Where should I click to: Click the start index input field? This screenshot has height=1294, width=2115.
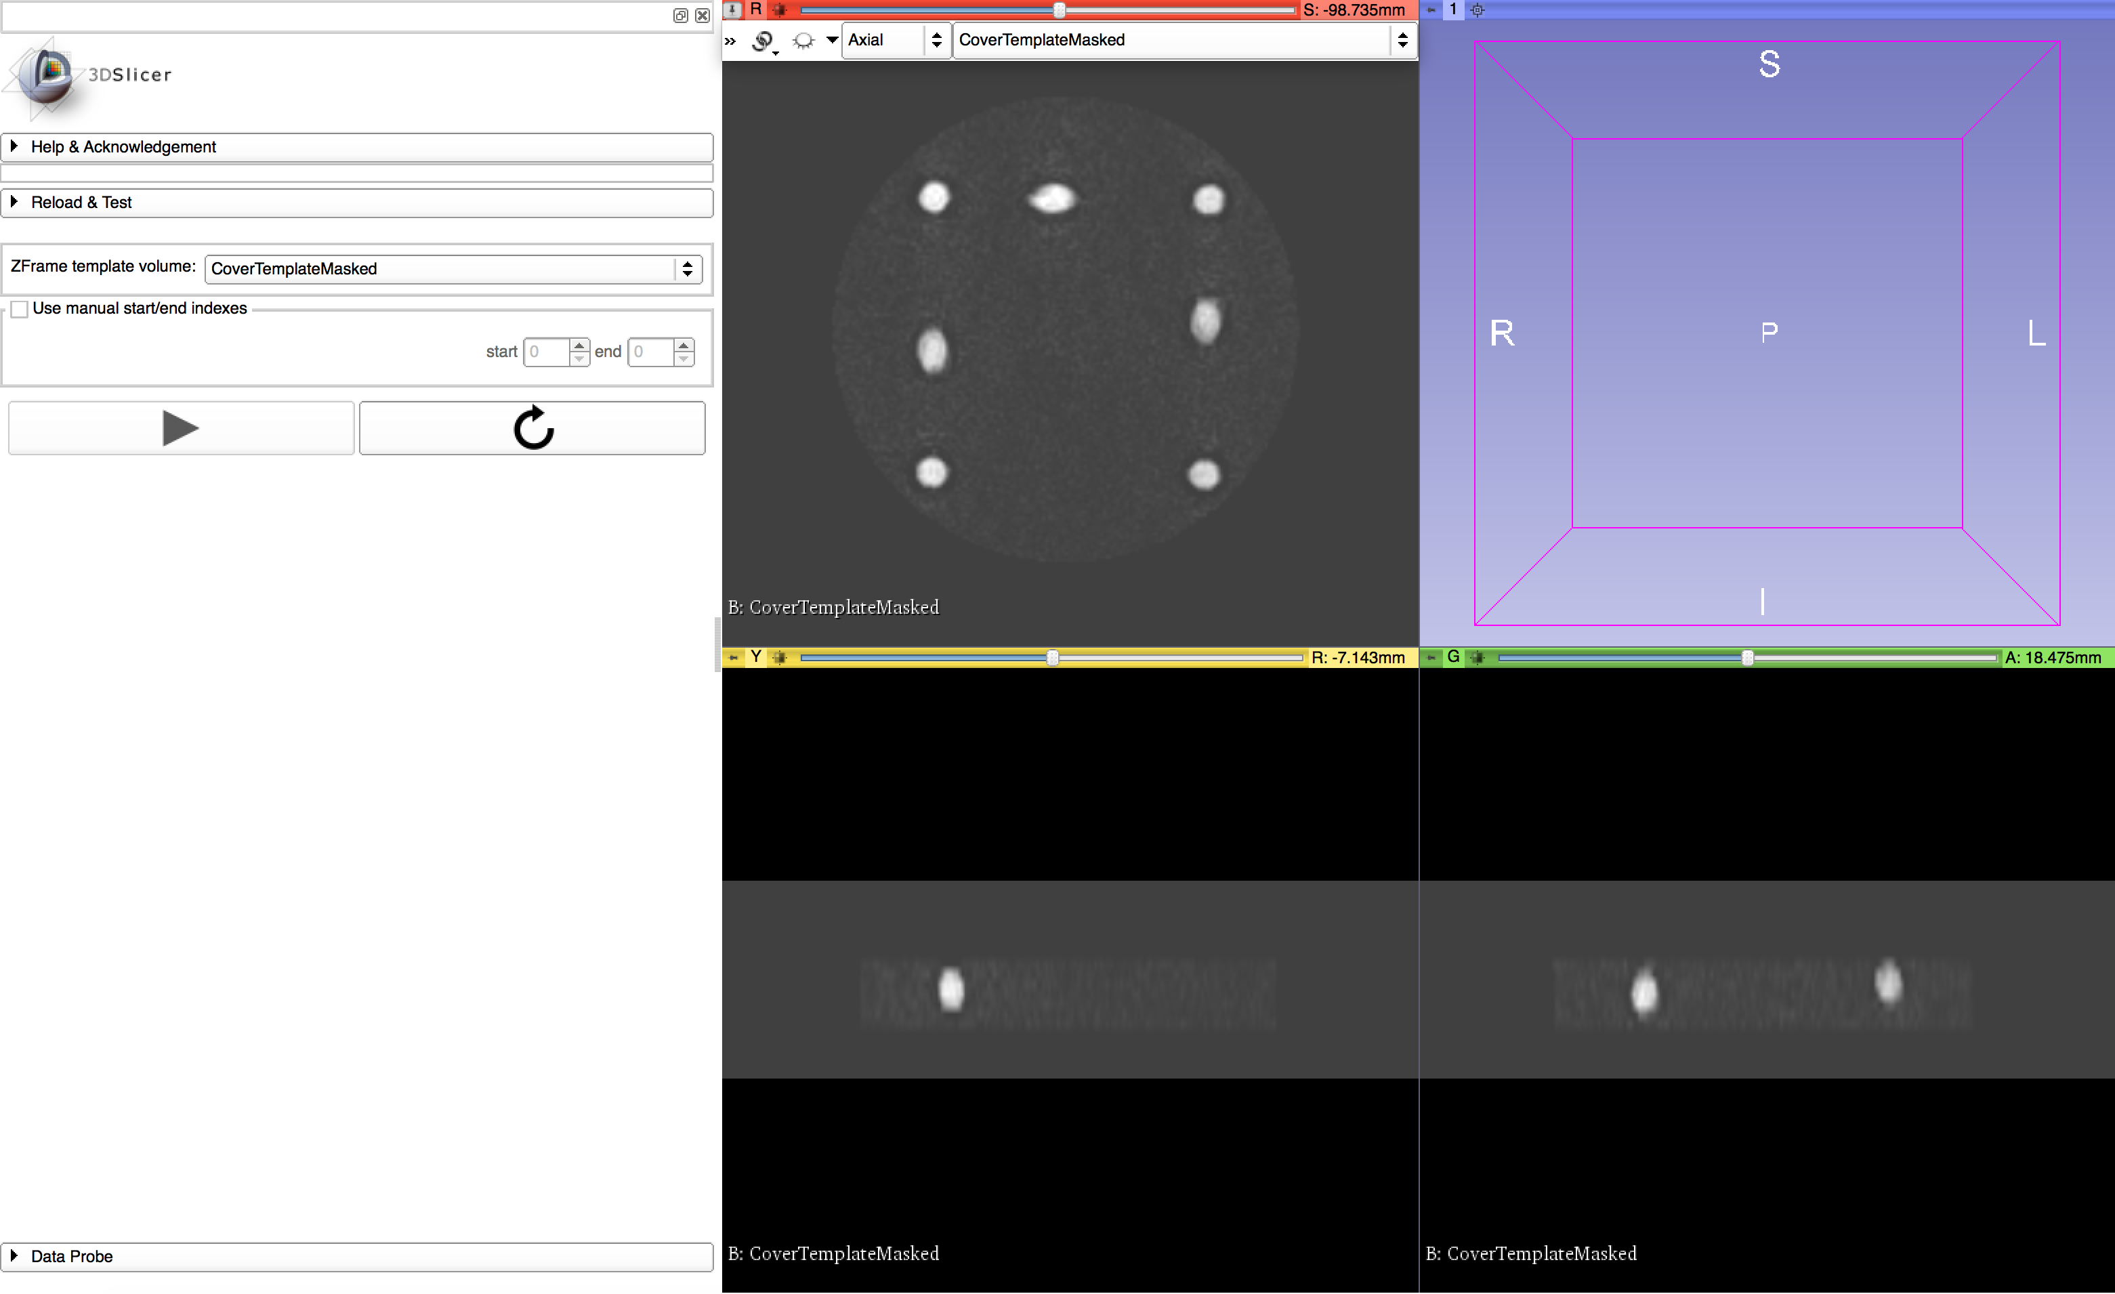546,352
